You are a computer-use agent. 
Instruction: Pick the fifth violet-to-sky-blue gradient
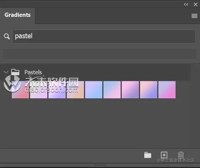94,90
